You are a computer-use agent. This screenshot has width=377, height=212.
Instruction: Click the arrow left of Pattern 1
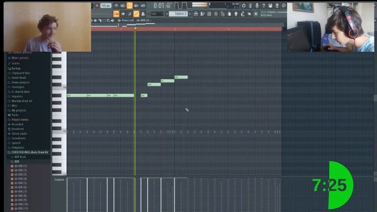pos(167,14)
